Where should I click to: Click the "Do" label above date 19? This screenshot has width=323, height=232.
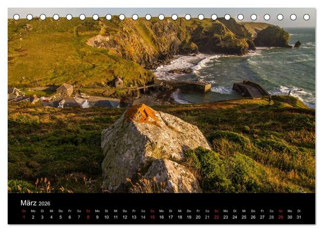[189, 211]
